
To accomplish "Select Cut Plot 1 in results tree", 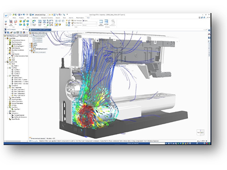I will 17,70.
